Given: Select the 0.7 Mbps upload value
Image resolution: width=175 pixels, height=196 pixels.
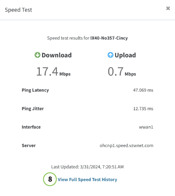Looking at the screenshot, I should click(x=122, y=71).
